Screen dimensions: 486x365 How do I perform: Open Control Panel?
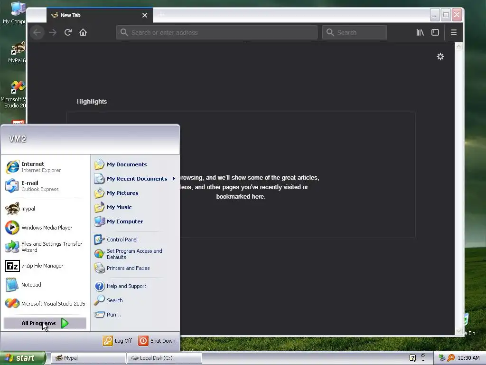pyautogui.click(x=135, y=240)
